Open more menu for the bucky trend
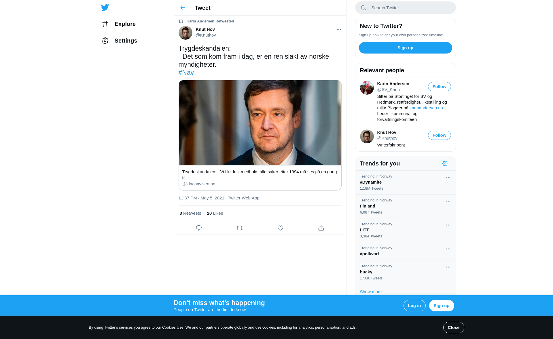Viewport: 553px width, 339px height. click(448, 267)
